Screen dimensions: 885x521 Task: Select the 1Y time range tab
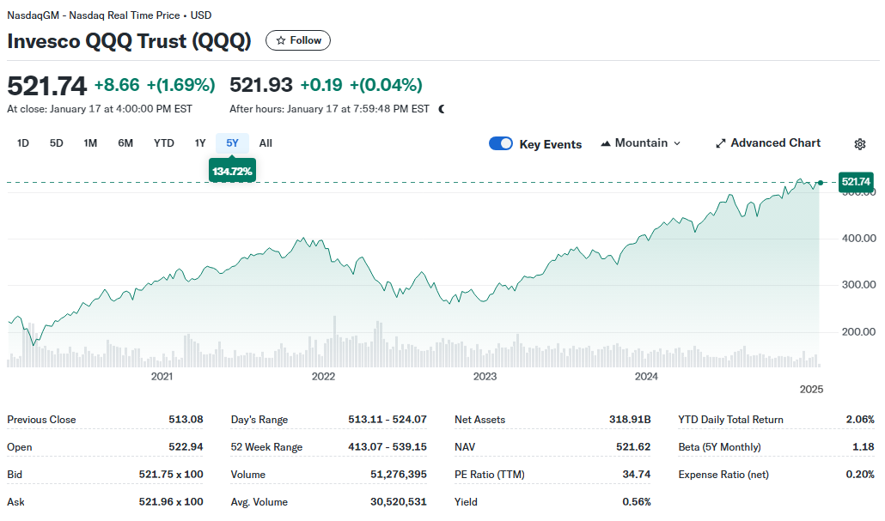tap(200, 143)
